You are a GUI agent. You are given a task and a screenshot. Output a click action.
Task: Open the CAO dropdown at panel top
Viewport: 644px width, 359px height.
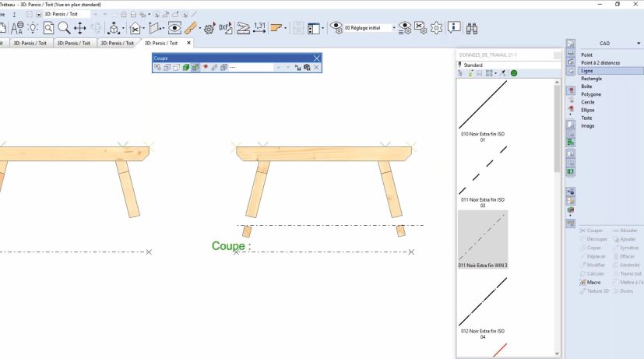point(638,44)
